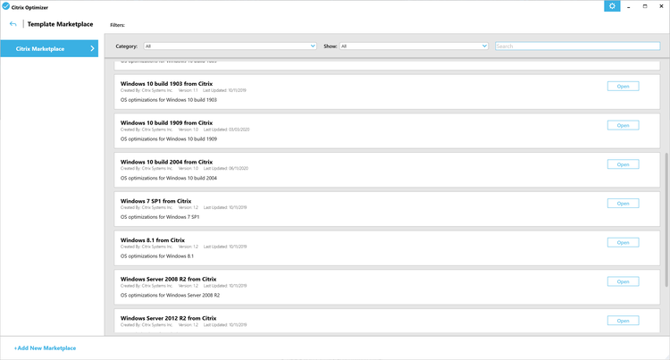Select title 'Windows 10 build 1909 from Citrix'

coord(167,122)
